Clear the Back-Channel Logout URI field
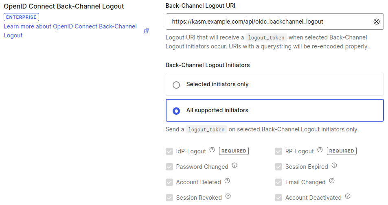Image resolution: width=388 pixels, height=205 pixels. (376, 22)
